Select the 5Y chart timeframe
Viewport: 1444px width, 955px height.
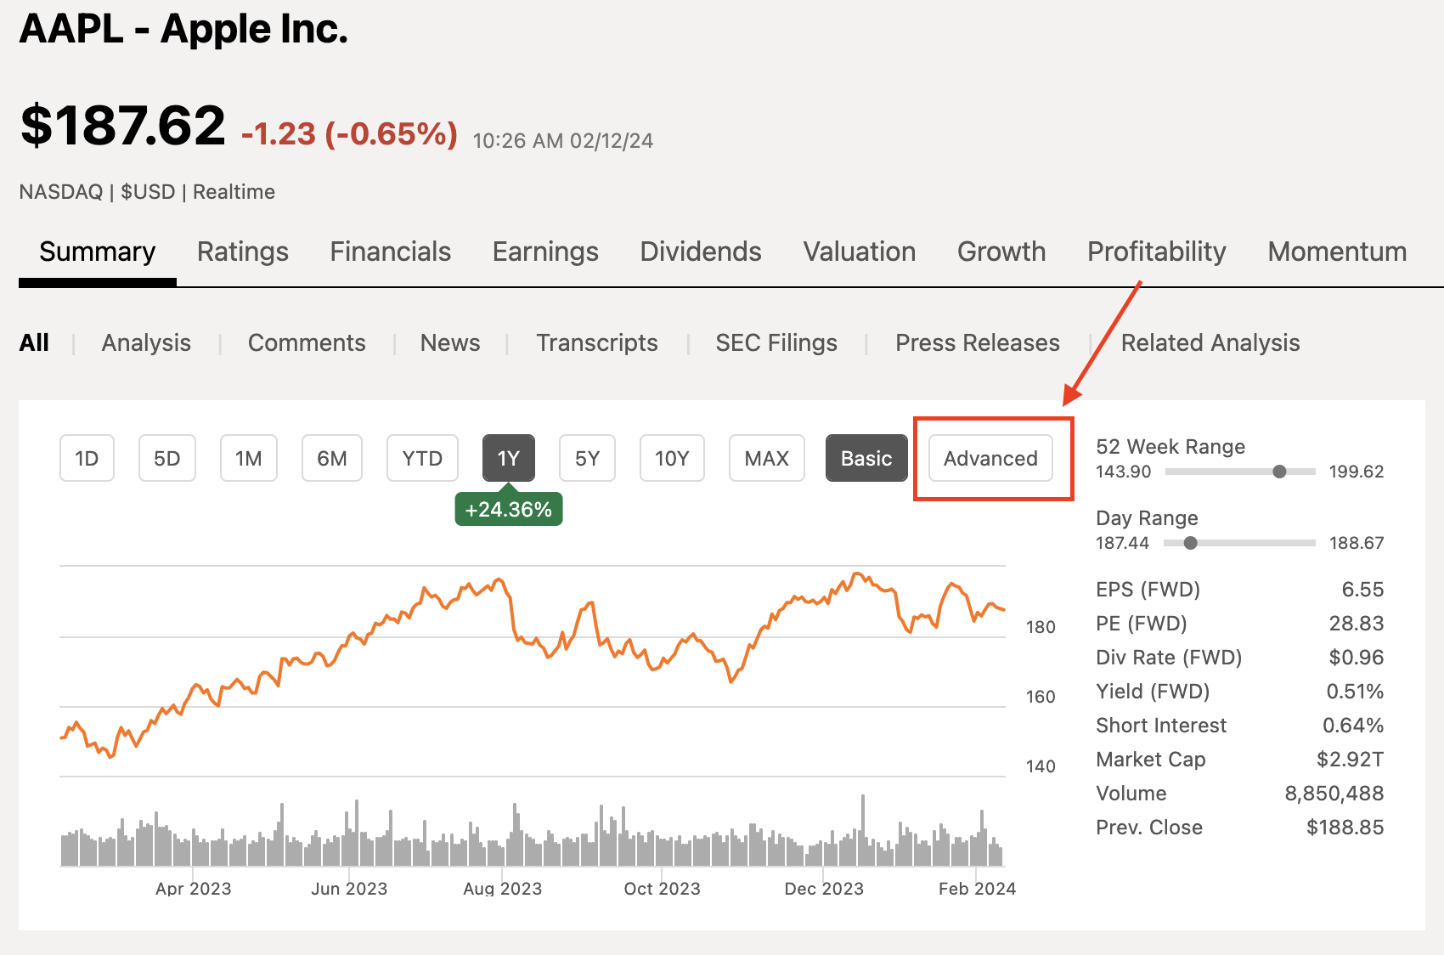(586, 458)
